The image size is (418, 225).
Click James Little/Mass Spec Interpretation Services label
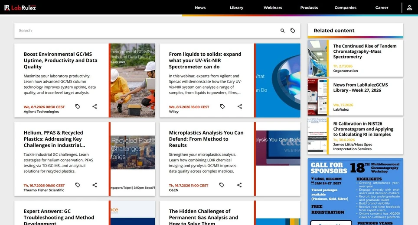click(353, 147)
